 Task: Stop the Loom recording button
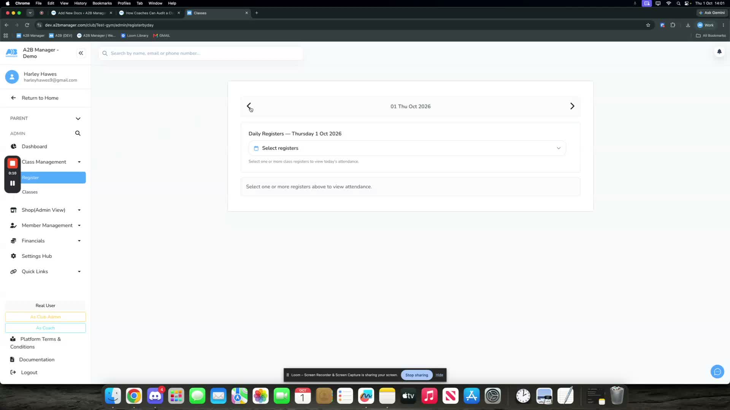[13, 163]
